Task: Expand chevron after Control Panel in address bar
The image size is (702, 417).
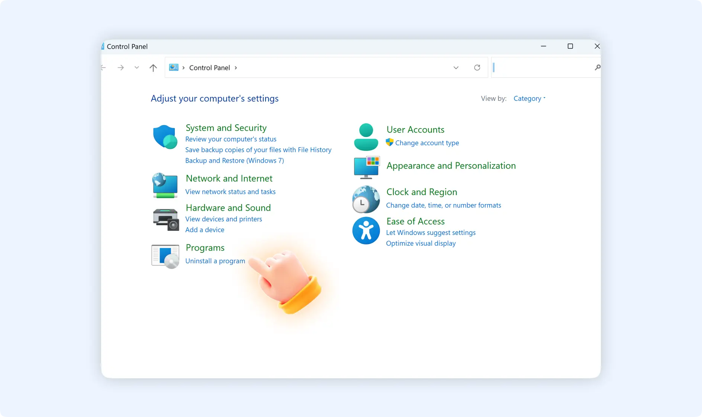Action: pos(236,68)
